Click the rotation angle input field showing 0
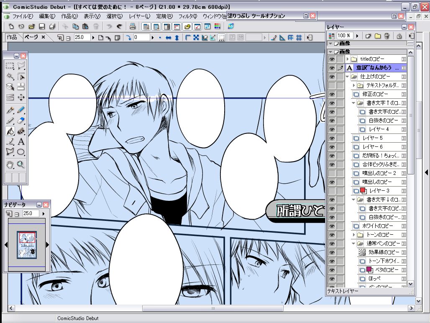 141,37
